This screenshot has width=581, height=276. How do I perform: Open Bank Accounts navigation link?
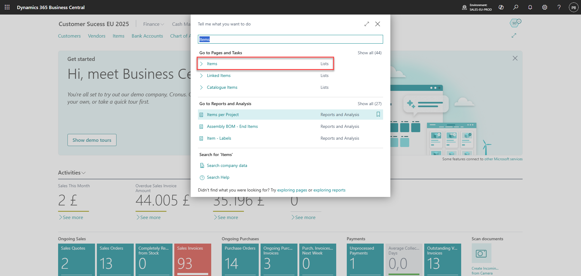point(147,36)
